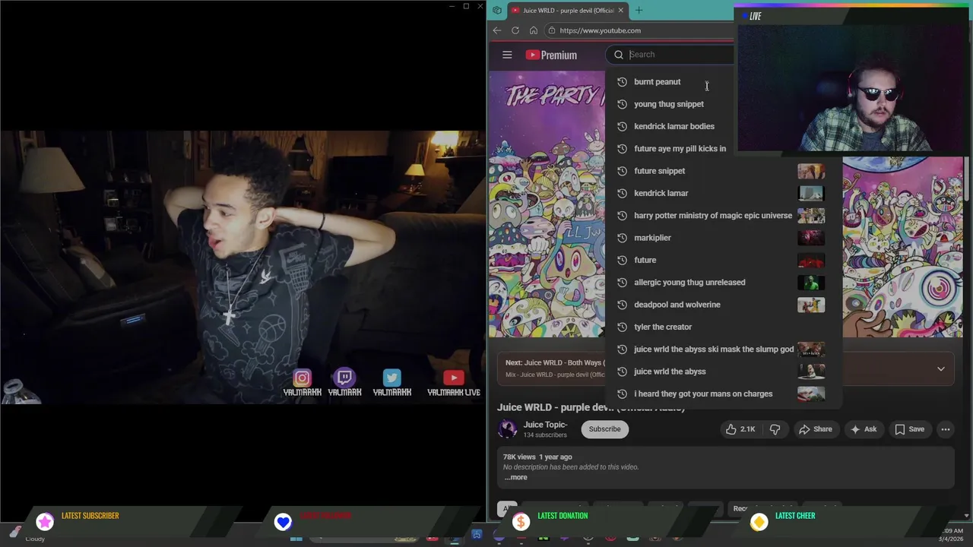This screenshot has height=547, width=973.
Task: Click the Instagram VALMARKK overlay icon
Action: click(x=302, y=378)
